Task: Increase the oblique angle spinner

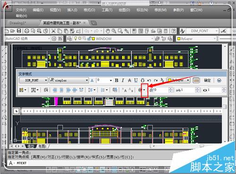Action: pos(170,89)
